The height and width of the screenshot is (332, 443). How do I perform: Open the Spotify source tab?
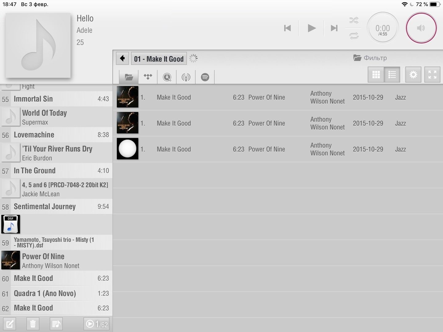(205, 77)
